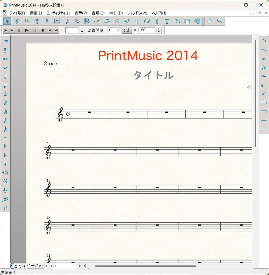
Task: Select the half note duration
Action: point(5,76)
